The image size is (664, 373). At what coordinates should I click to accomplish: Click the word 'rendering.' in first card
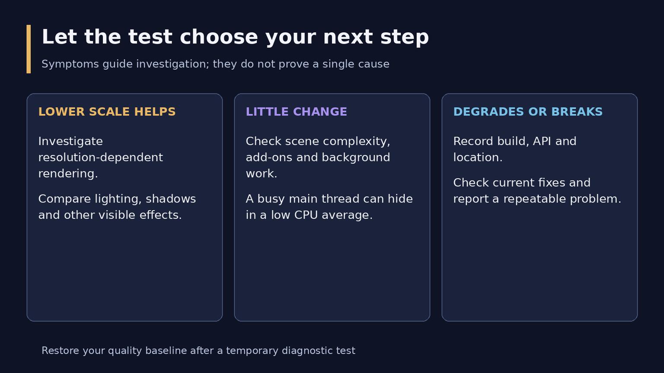pos(68,174)
